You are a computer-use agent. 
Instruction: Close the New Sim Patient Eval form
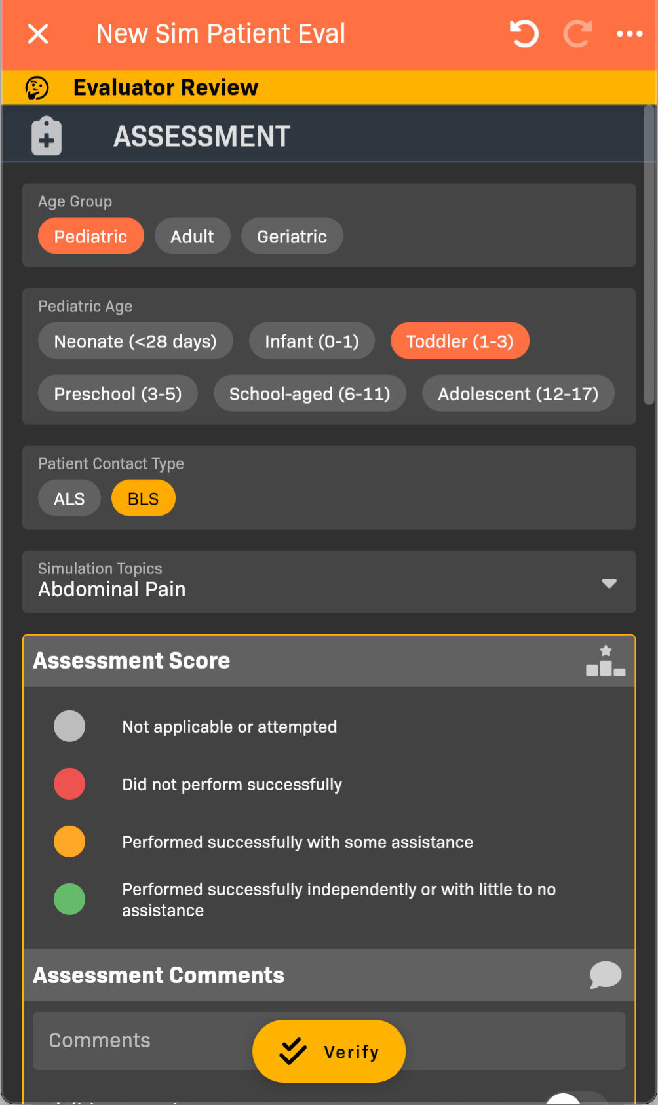[38, 34]
